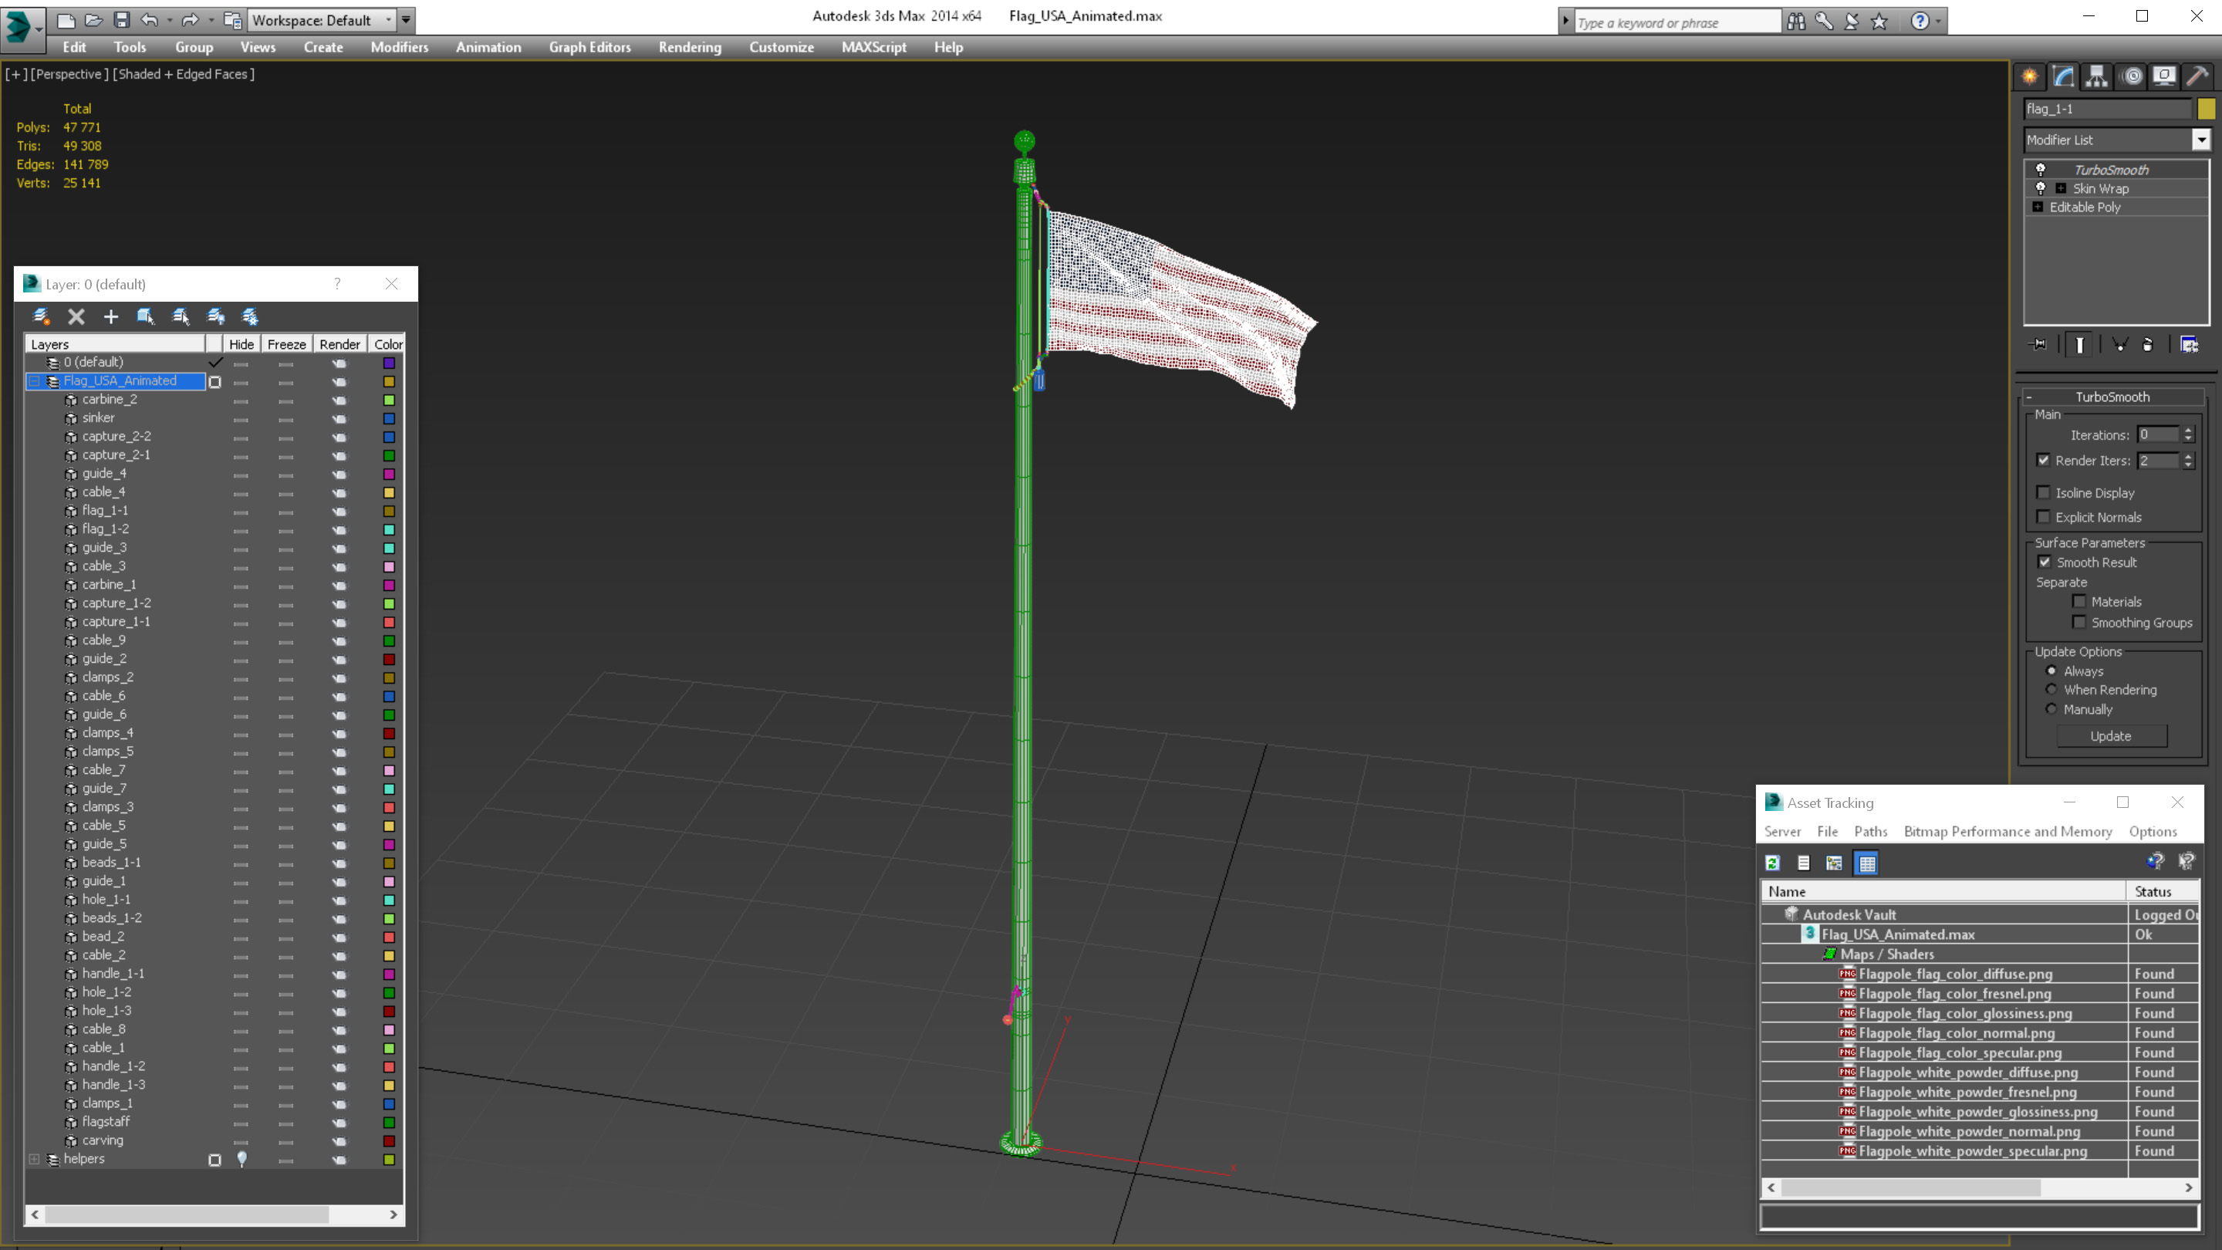
Task: Click the Freeze column header
Action: coord(286,344)
